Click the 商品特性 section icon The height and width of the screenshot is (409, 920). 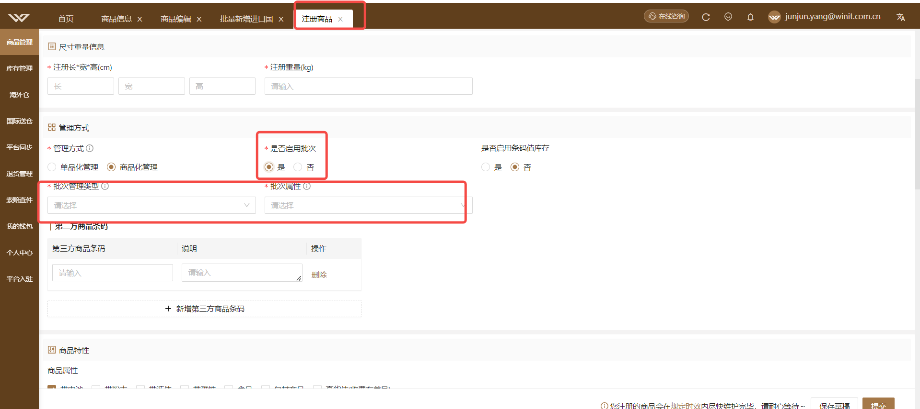tap(52, 350)
